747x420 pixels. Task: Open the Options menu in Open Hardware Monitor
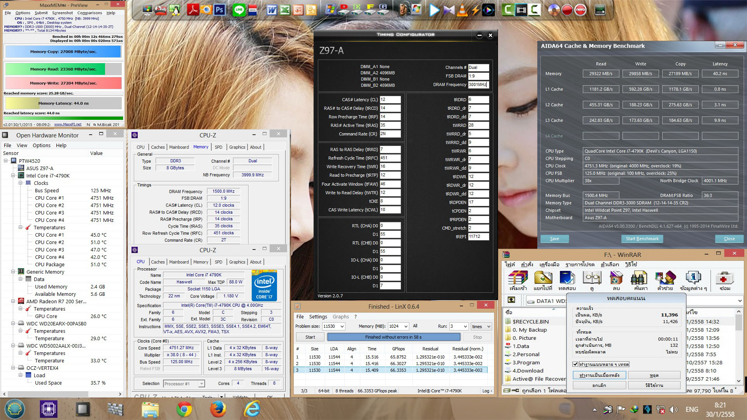(x=41, y=145)
